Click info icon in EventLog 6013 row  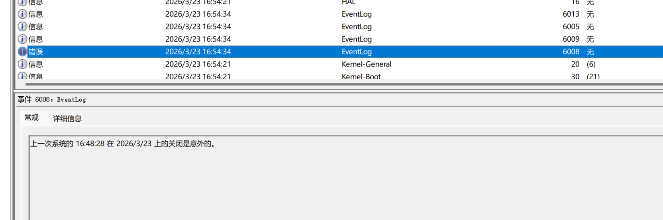23,14
